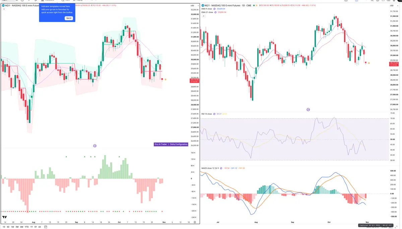
Task: Open the go-to-date calendar icon
Action: point(46,227)
